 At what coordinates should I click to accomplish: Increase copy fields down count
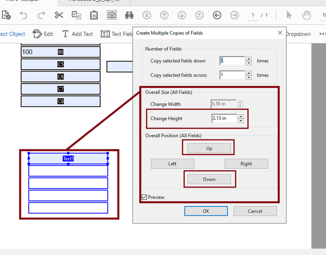point(249,59)
